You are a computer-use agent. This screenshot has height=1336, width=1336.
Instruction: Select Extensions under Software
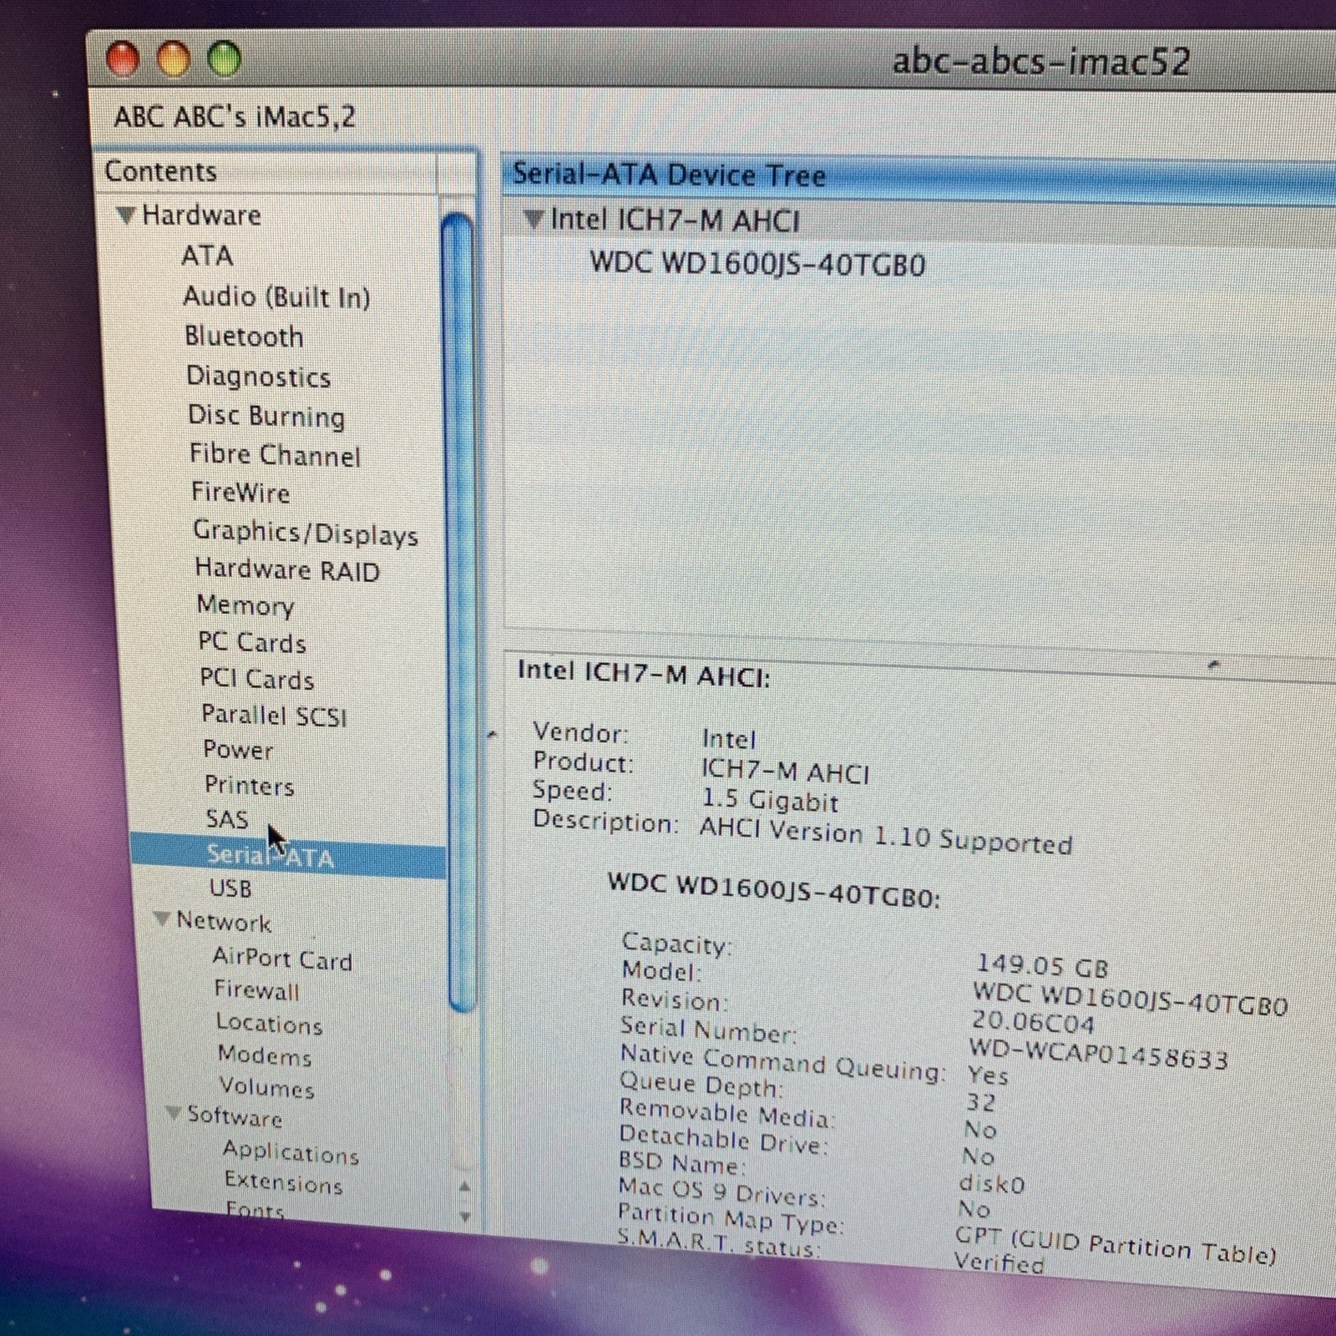pyautogui.click(x=284, y=1182)
